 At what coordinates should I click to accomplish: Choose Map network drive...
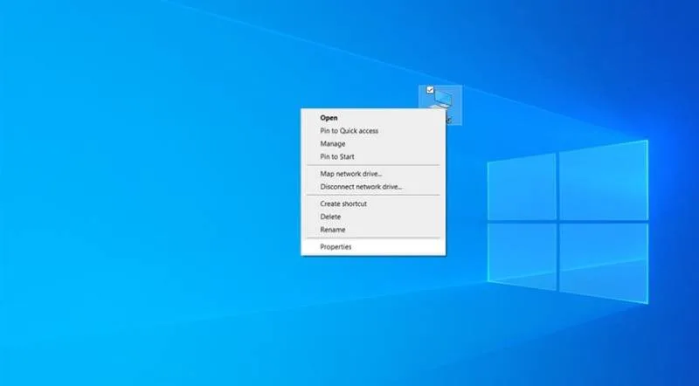pos(373,174)
